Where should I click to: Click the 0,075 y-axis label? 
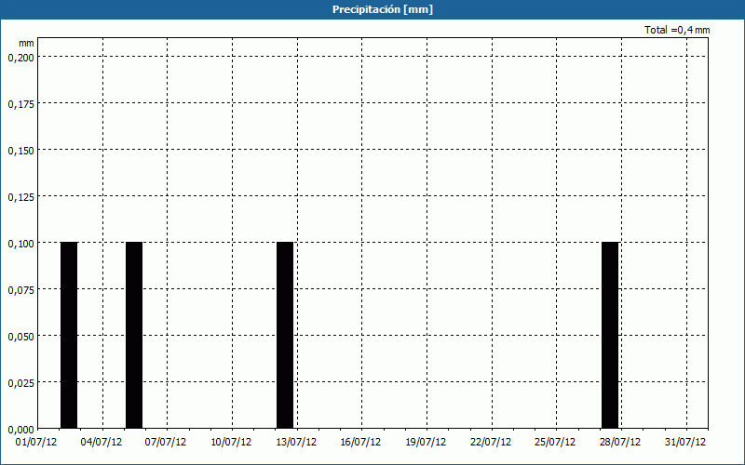pos(20,290)
